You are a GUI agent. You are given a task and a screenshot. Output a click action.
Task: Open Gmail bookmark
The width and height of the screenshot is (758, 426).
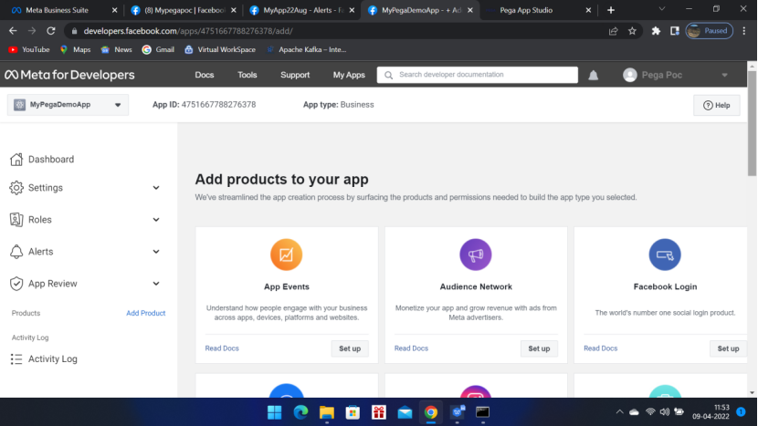(158, 49)
